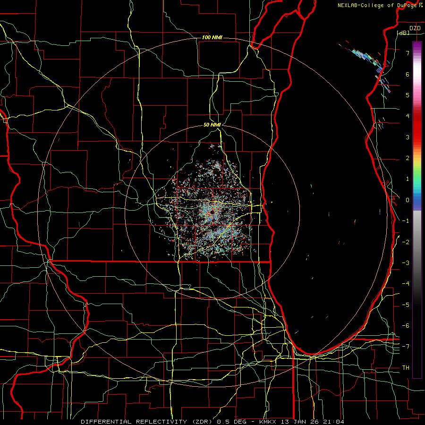Click the -4 tick label on color scale
425x425 pixels.
(406, 283)
